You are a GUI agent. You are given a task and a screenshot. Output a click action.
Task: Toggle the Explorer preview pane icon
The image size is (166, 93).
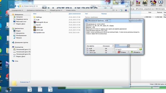(121, 10)
